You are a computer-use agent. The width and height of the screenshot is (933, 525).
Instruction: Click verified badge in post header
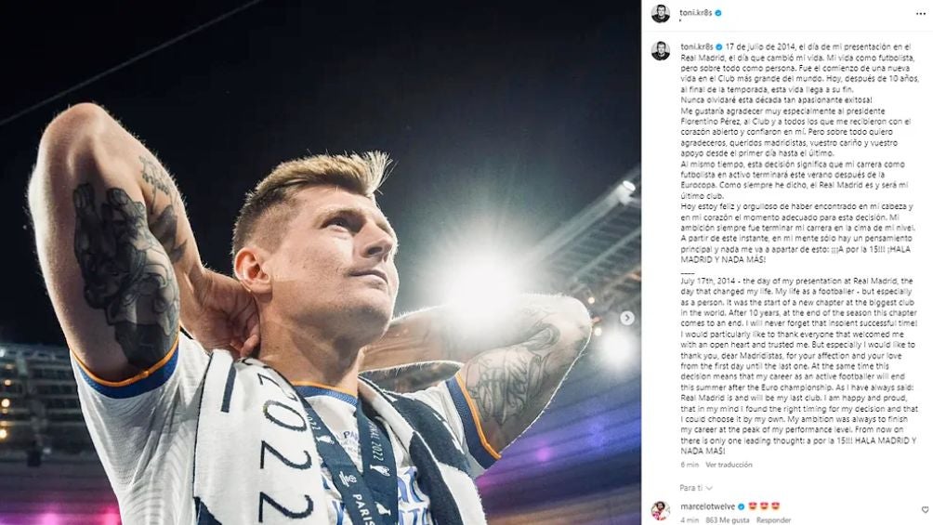718,12
